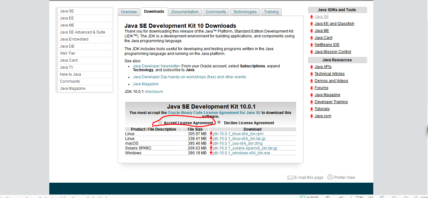Switch to the Downloads tab
428x198 pixels.
coord(154,11)
